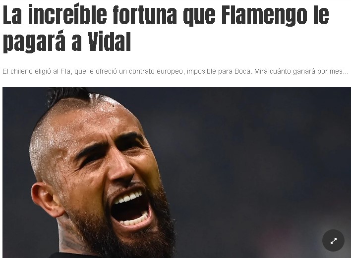Open the photo of the shouting player
The height and width of the screenshot is (258, 351).
(x=176, y=172)
